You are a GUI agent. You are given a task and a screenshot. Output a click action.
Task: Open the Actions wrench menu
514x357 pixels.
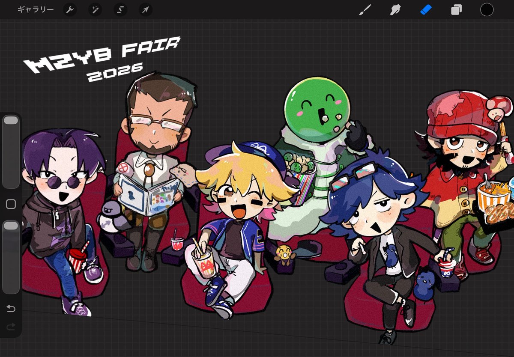point(70,9)
